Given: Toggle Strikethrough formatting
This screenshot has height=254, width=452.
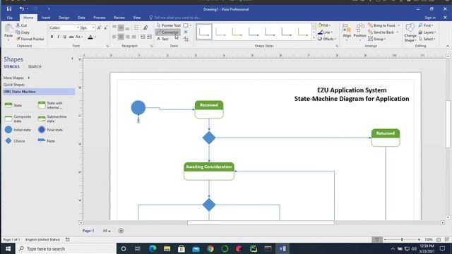Looking at the screenshot, I should [x=71, y=37].
